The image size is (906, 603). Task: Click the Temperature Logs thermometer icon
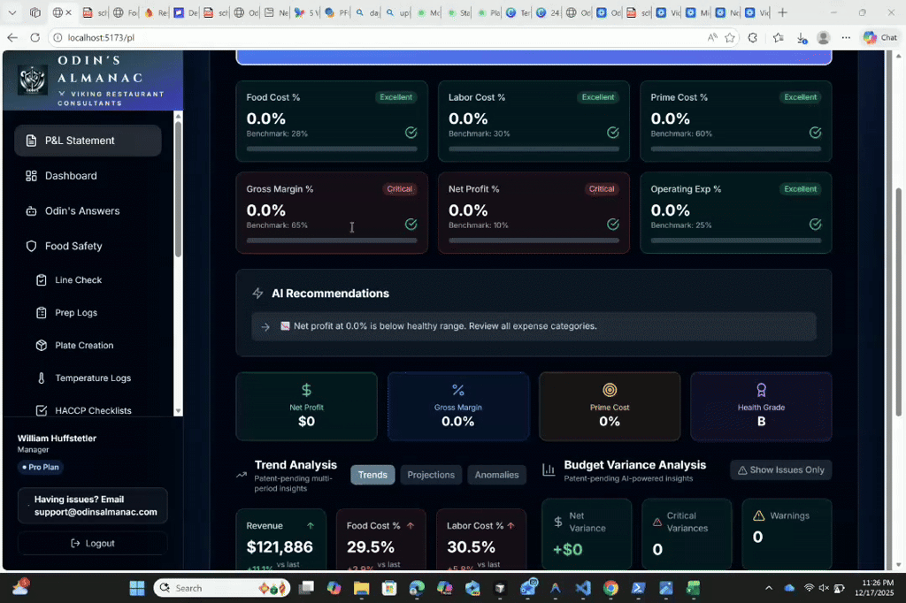tap(41, 378)
